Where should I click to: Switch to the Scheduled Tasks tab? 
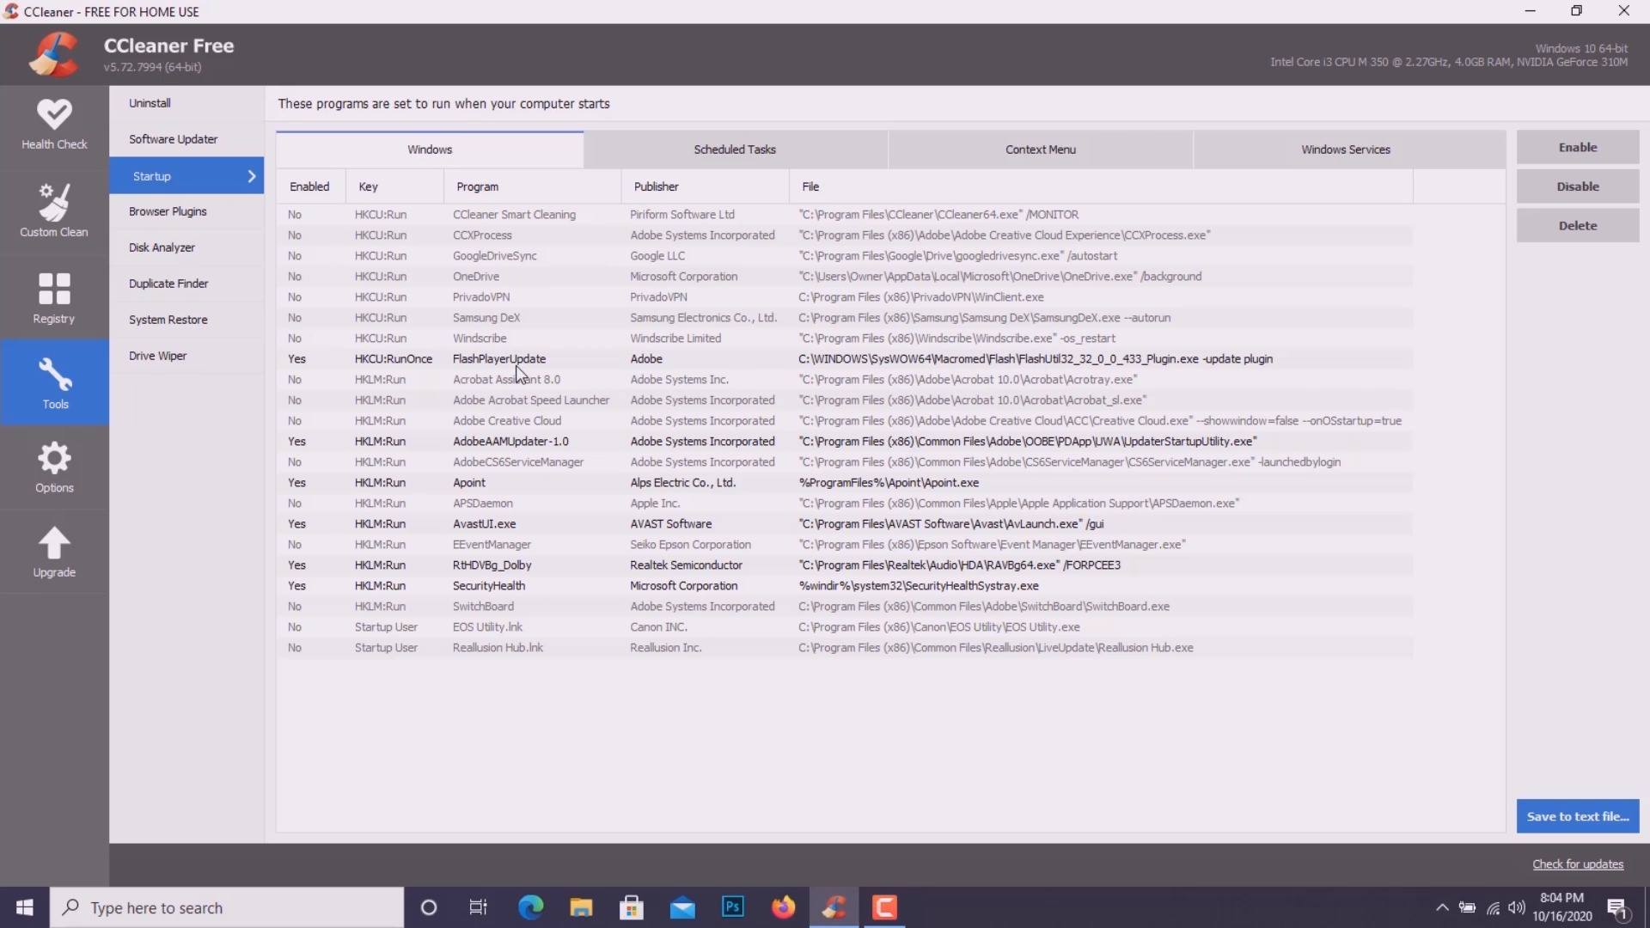[735, 150]
